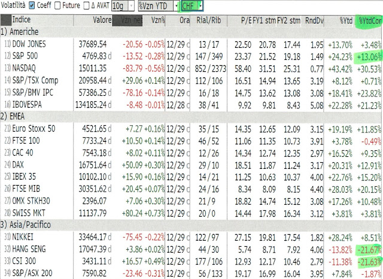Click CSI 300 %YtdCor value -21.63%
This screenshot has width=383, height=279.
(369, 262)
